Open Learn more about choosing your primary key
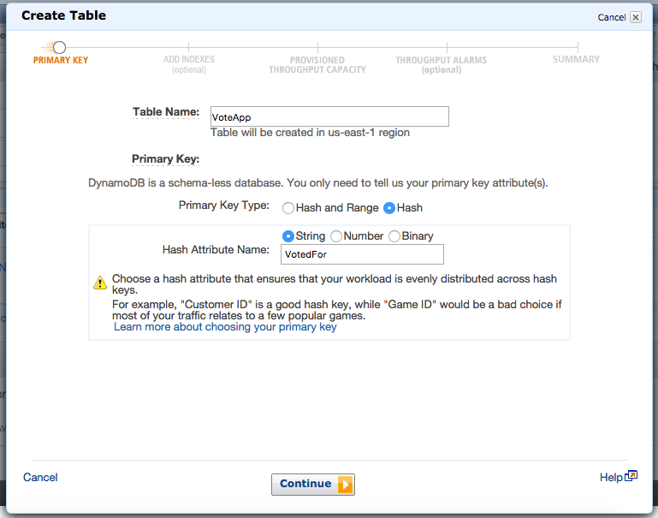Image resolution: width=658 pixels, height=518 pixels. point(225,327)
